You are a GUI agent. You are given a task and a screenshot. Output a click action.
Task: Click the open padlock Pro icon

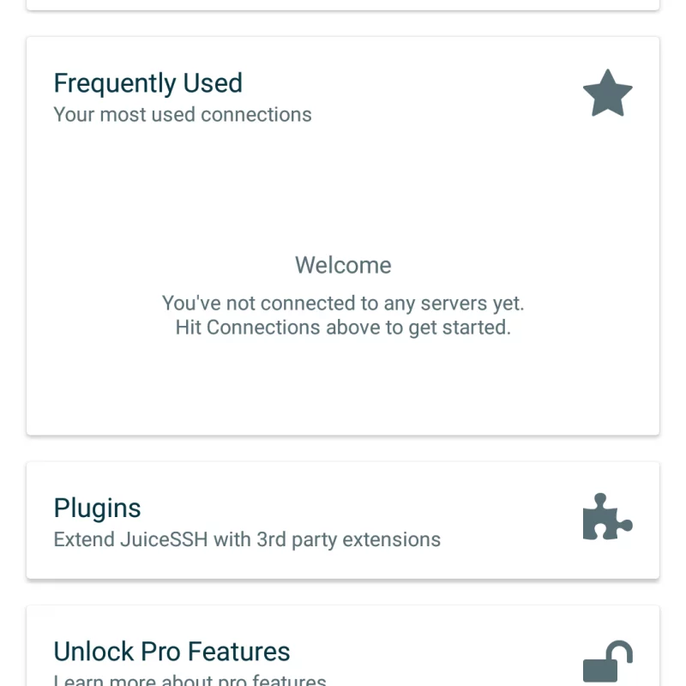(607, 663)
